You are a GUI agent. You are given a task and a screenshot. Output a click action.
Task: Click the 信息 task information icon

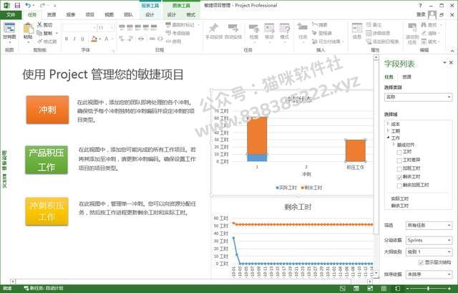357,28
